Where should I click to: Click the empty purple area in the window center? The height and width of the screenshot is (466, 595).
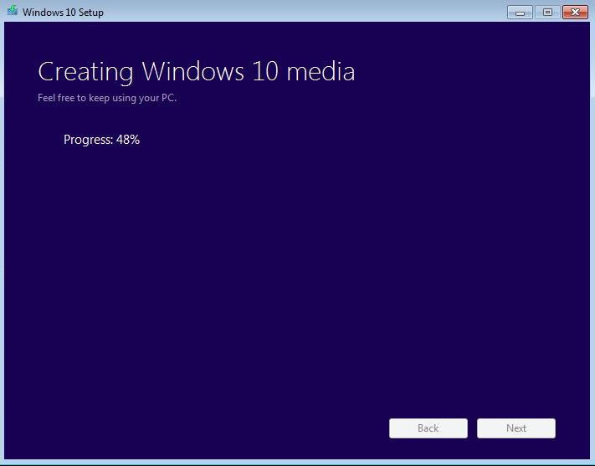(297, 268)
